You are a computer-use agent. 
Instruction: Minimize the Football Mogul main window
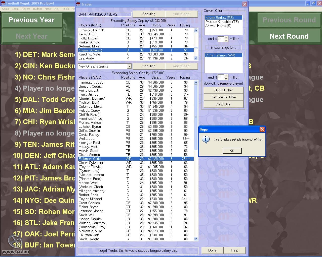click(308, 3)
